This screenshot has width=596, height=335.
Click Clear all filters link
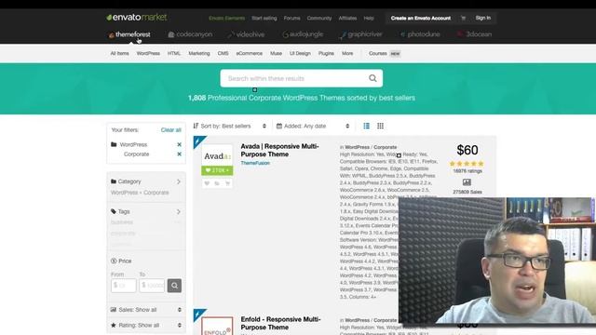click(x=171, y=130)
